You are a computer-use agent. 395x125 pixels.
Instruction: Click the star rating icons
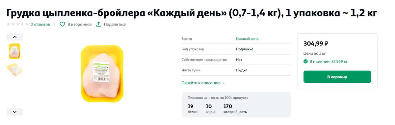point(18,24)
